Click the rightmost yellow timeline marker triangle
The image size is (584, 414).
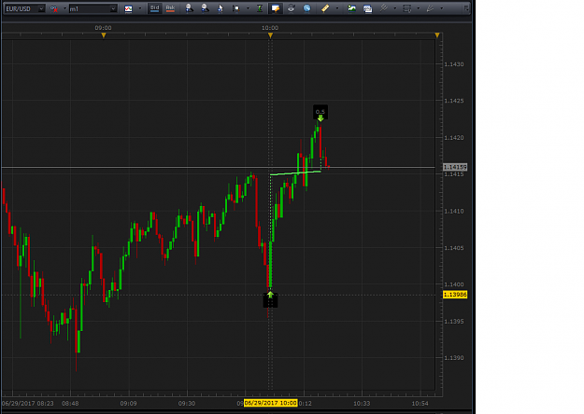click(437, 35)
